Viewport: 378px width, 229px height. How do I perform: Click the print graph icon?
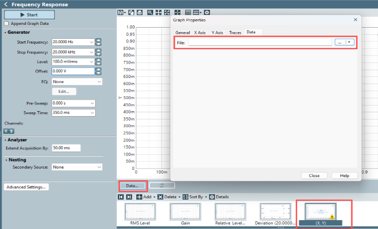[x=140, y=12]
